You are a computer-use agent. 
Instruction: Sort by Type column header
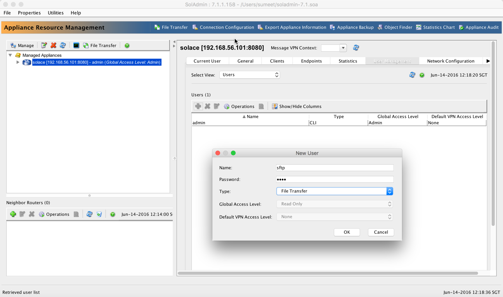pyautogui.click(x=338, y=116)
